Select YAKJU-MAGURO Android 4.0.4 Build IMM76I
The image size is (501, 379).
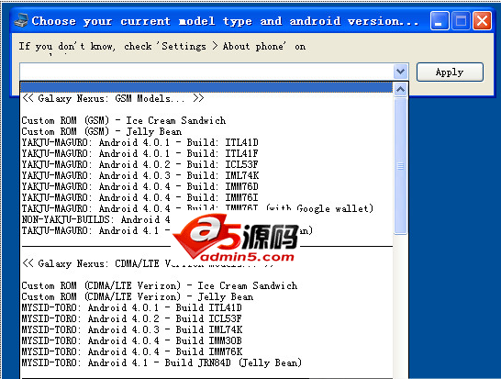coord(140,198)
